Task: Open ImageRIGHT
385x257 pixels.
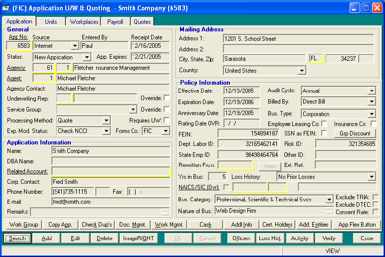Action: (x=138, y=238)
